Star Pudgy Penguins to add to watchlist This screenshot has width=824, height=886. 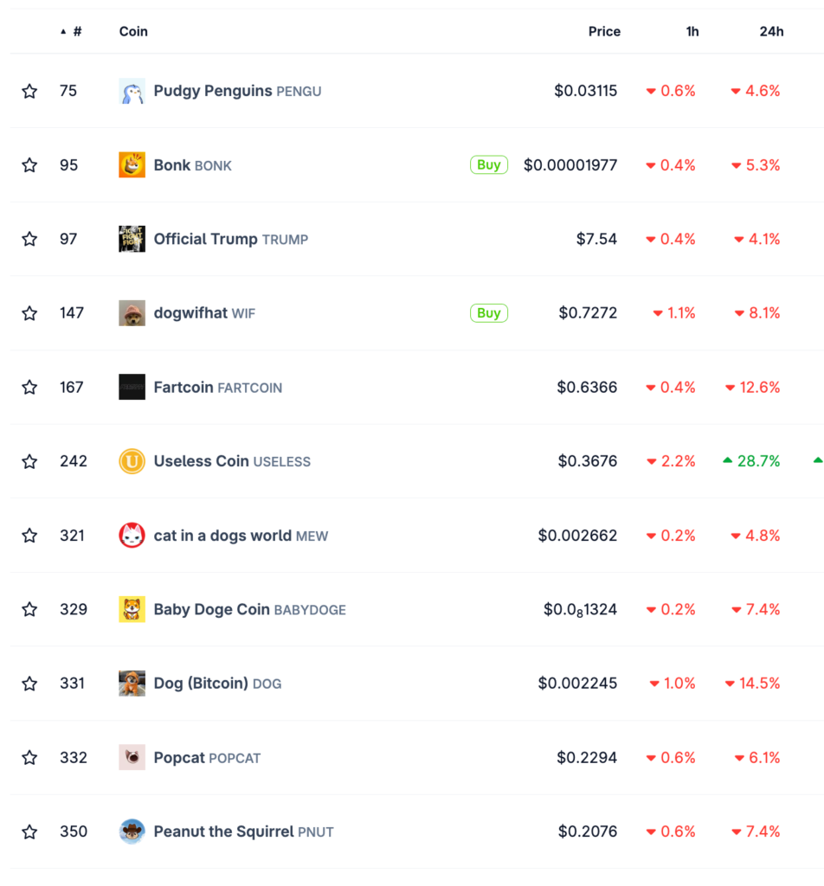[29, 90]
